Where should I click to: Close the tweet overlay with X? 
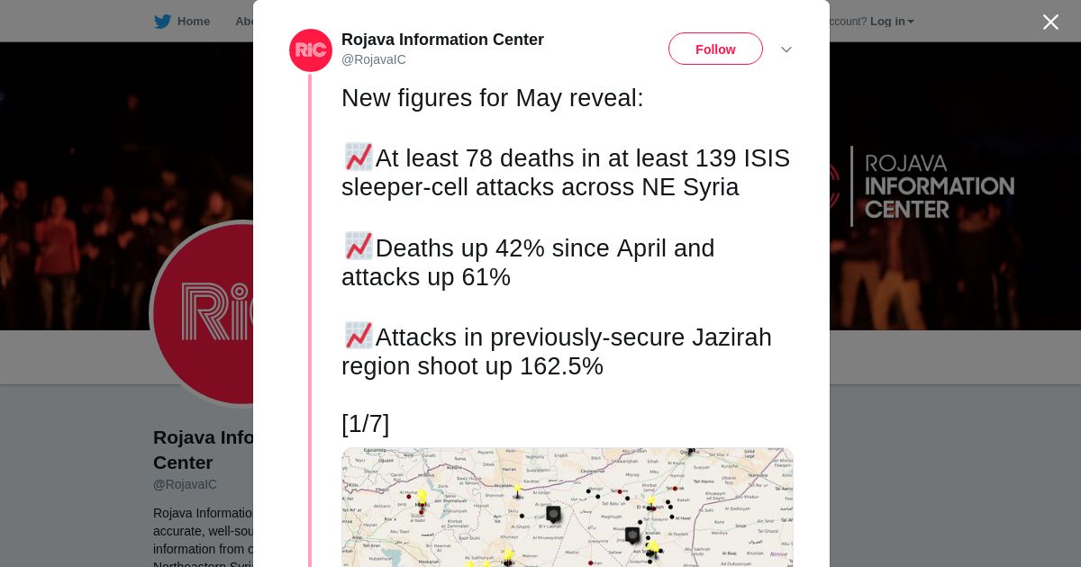(x=1050, y=22)
